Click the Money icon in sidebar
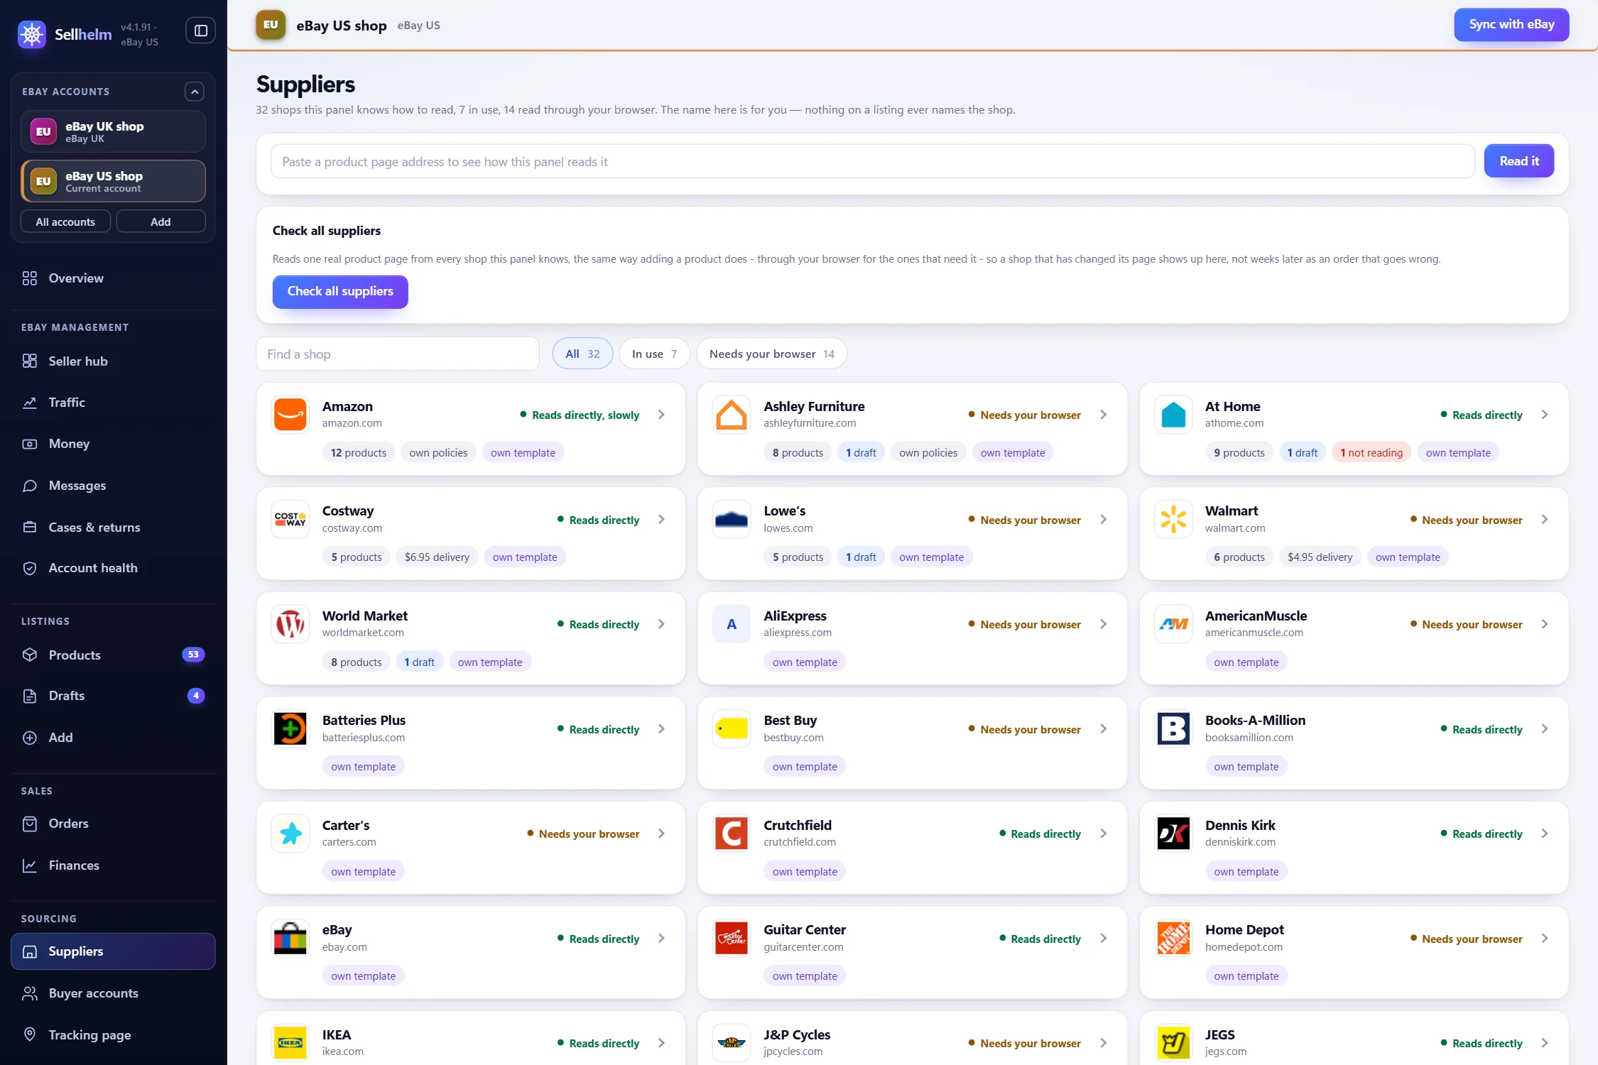 coord(30,444)
